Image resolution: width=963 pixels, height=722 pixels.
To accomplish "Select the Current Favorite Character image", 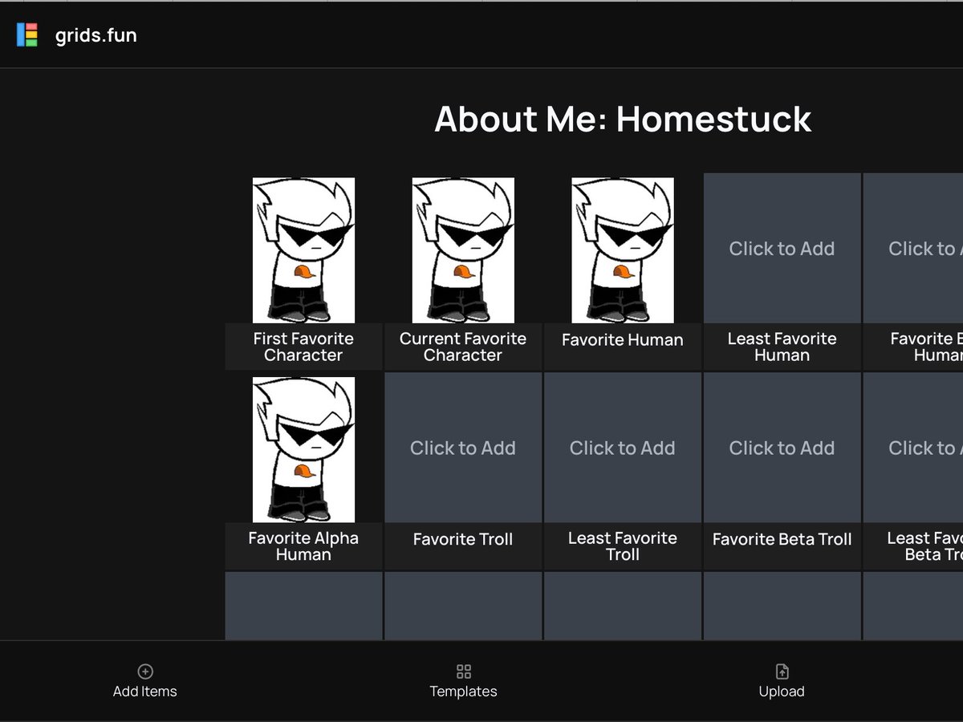I will [x=463, y=250].
